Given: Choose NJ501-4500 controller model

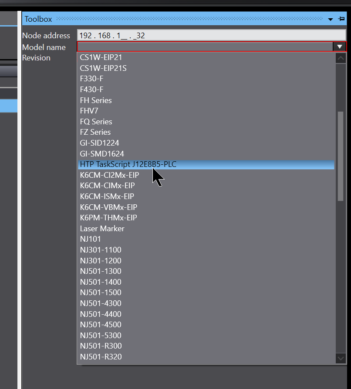Looking at the screenshot, I should [x=206, y=325].
